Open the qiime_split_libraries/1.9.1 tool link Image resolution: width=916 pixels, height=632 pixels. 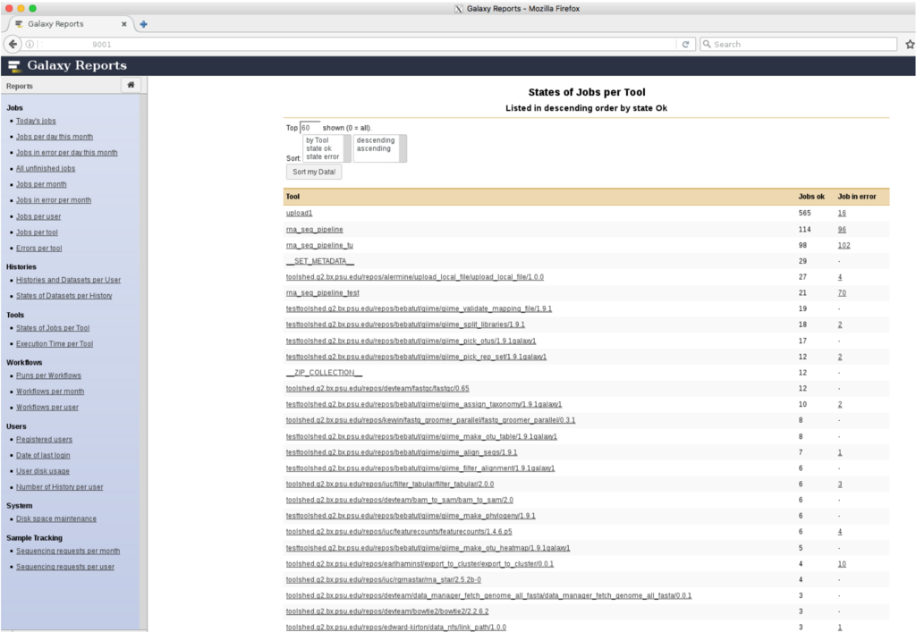point(405,324)
